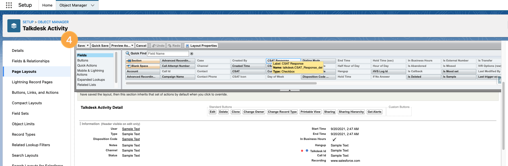Toggle the In Business Hours sample checkbox

(x=334, y=139)
